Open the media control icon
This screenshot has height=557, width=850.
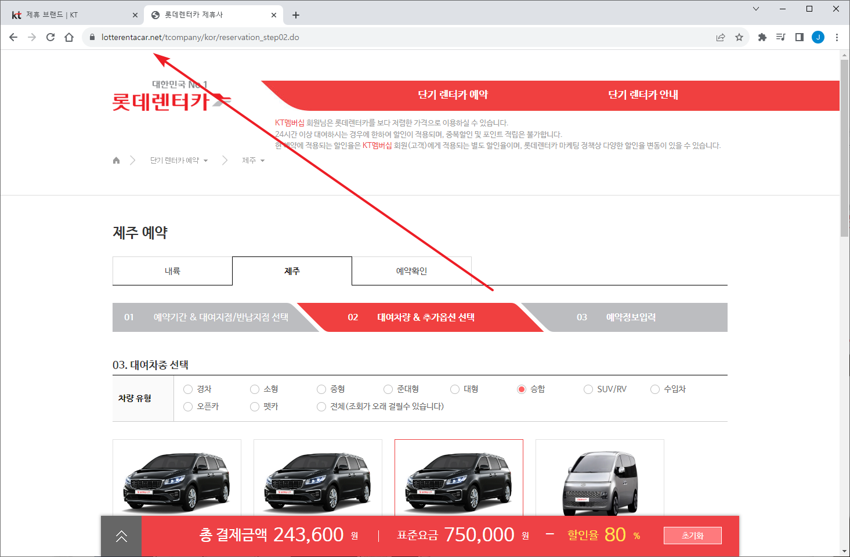[781, 37]
